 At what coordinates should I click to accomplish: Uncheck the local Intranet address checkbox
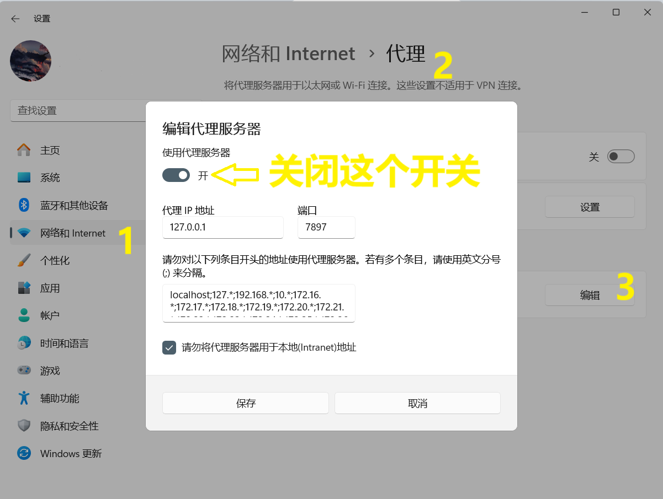point(169,347)
